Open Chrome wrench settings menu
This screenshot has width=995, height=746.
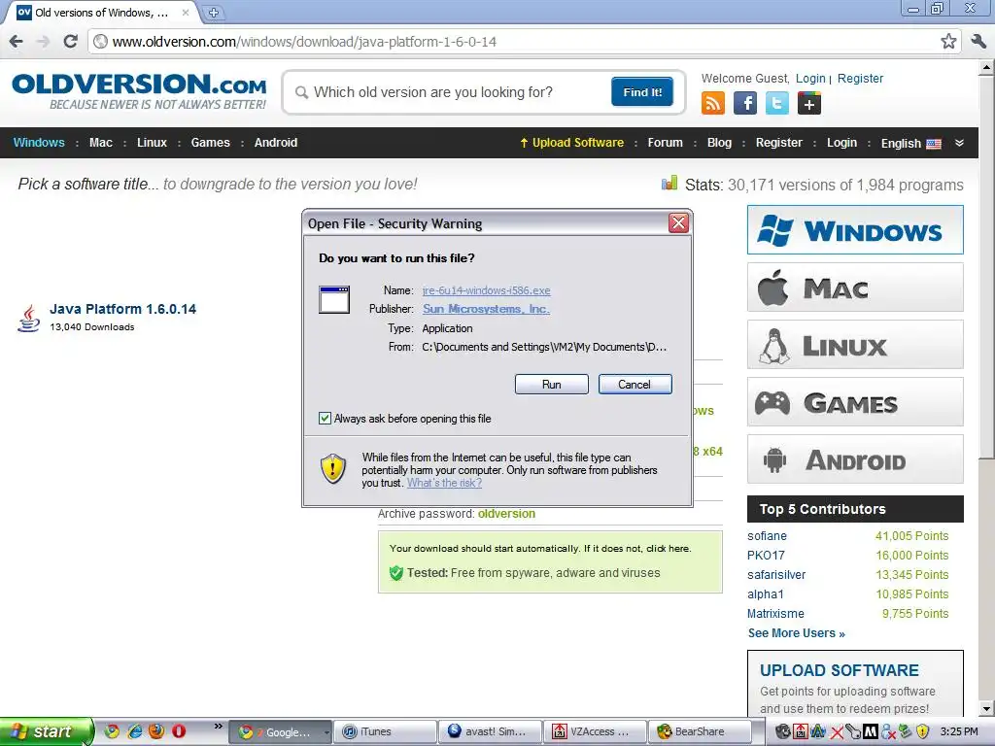pyautogui.click(x=978, y=42)
